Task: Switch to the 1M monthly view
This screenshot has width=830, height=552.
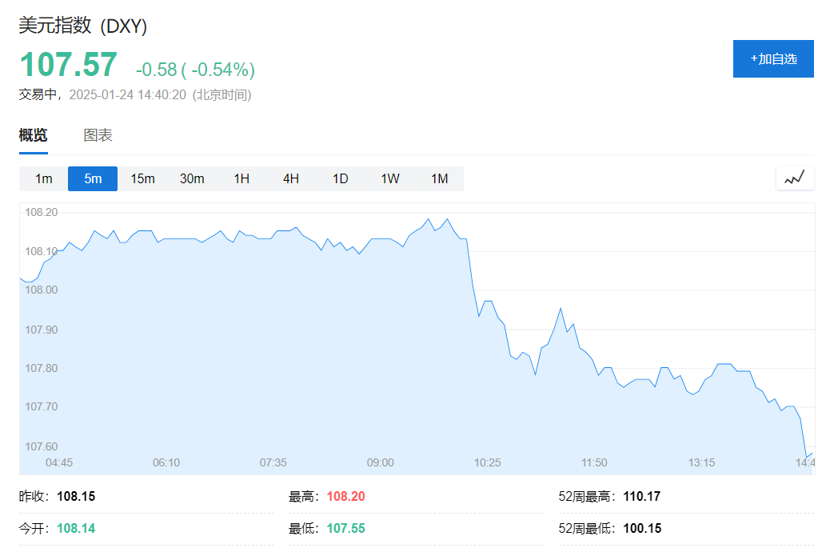Action: pyautogui.click(x=439, y=178)
